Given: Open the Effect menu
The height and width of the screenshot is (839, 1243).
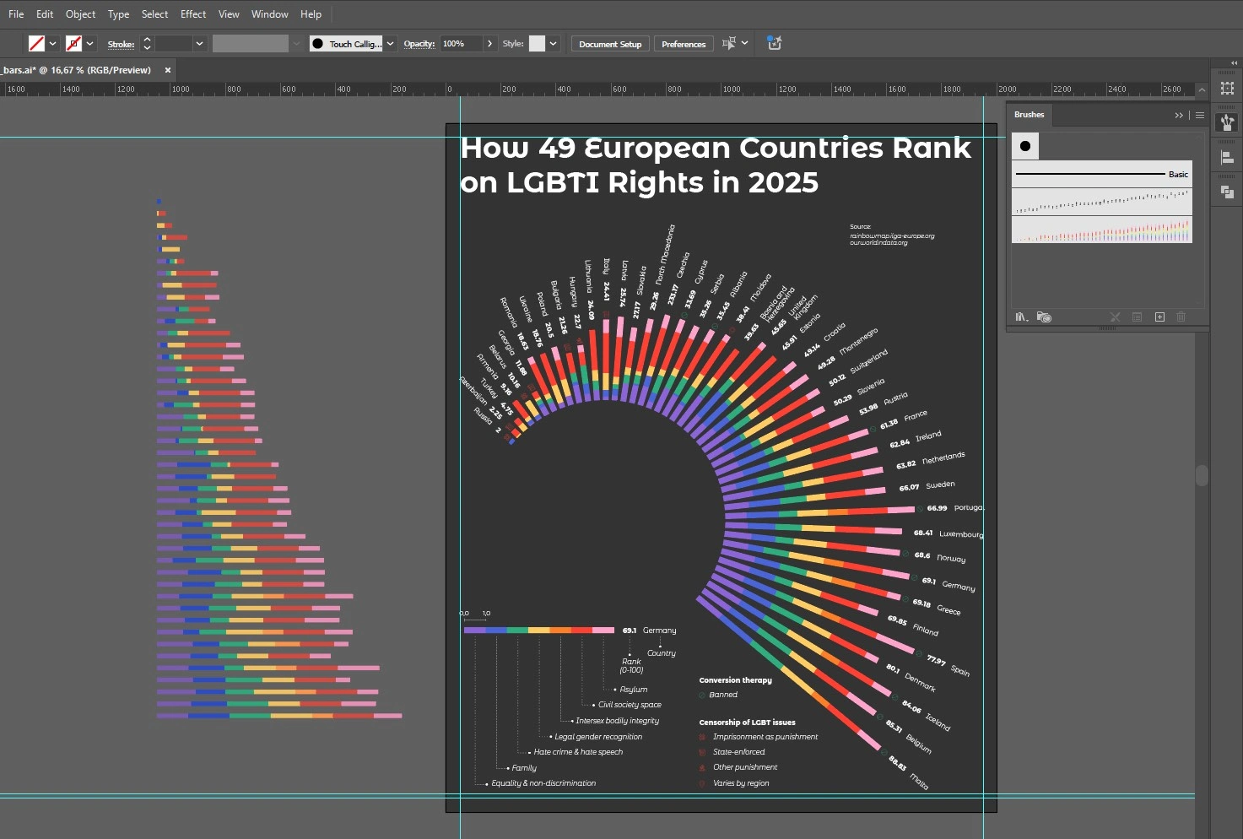Looking at the screenshot, I should point(193,14).
